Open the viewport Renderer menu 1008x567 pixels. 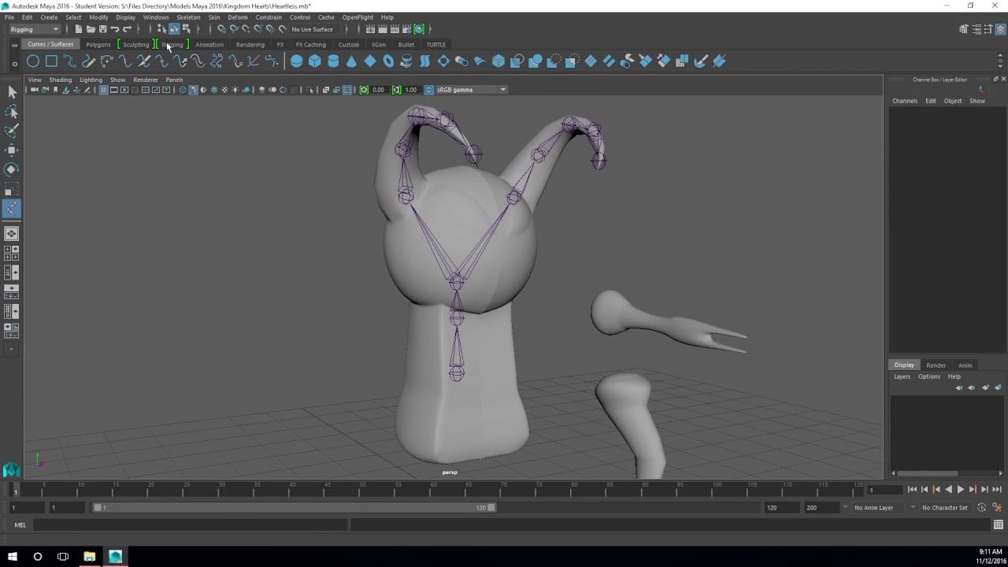click(x=146, y=80)
